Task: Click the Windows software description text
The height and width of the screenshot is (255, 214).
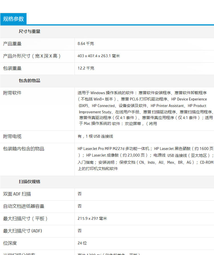Action: tap(145, 108)
